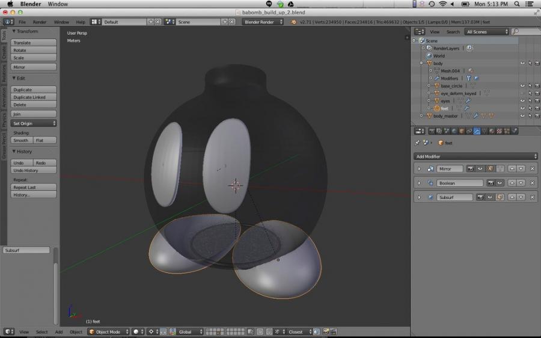Click the Mirror button in tool shelf
The width and height of the screenshot is (541, 338).
click(34, 67)
